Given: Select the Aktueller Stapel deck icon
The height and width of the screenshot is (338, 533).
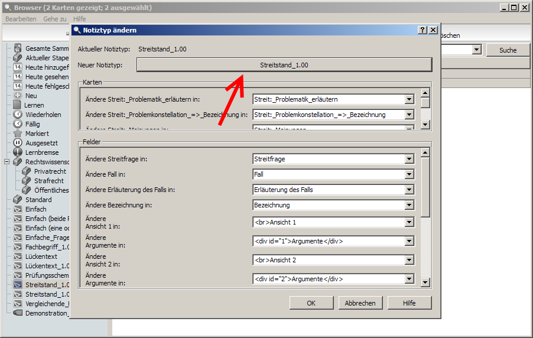Looking at the screenshot, I should point(18,58).
